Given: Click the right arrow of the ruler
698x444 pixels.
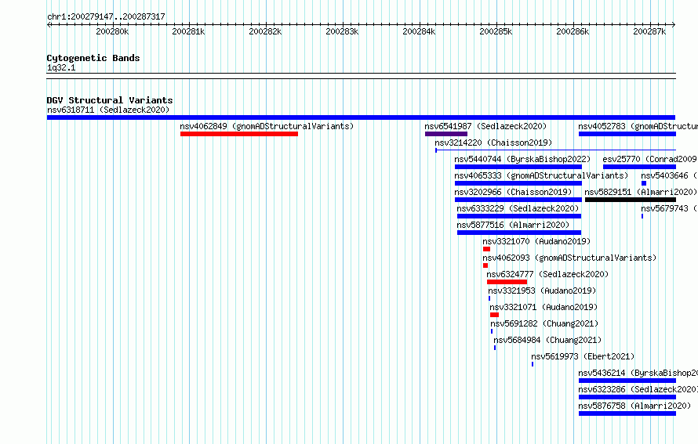Looking at the screenshot, I should [673, 25].
